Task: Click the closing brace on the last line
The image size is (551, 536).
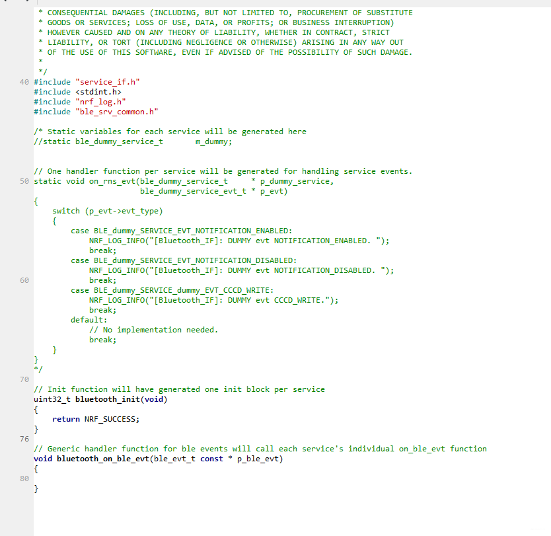Action: click(36, 488)
